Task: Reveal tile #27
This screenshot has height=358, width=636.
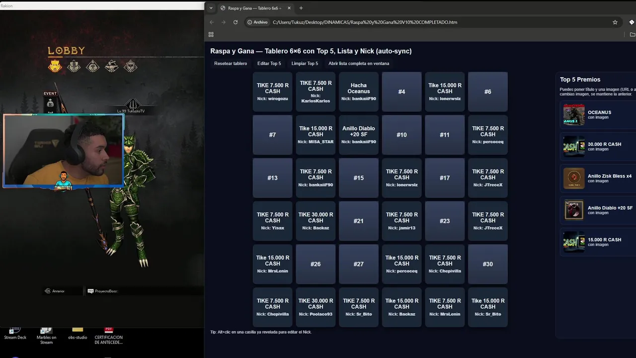Action: tap(359, 264)
